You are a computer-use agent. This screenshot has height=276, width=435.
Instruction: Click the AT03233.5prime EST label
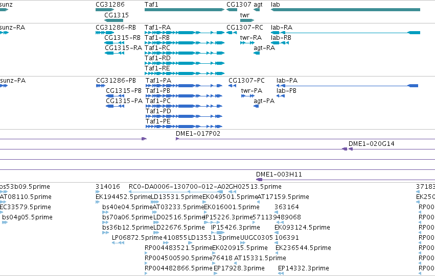178,207
